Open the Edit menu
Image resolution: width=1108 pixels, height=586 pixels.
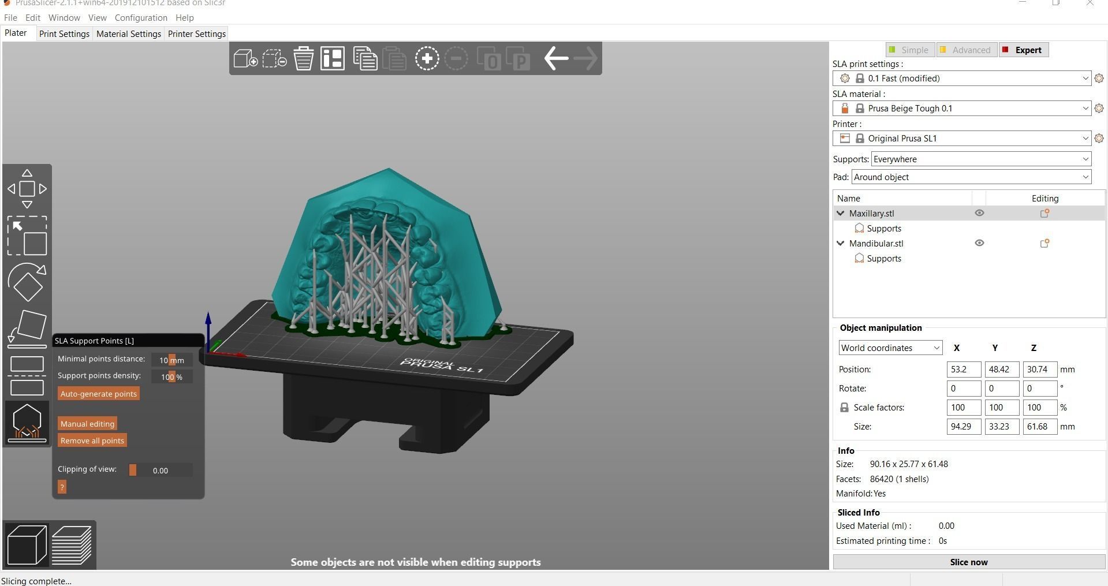tap(33, 18)
